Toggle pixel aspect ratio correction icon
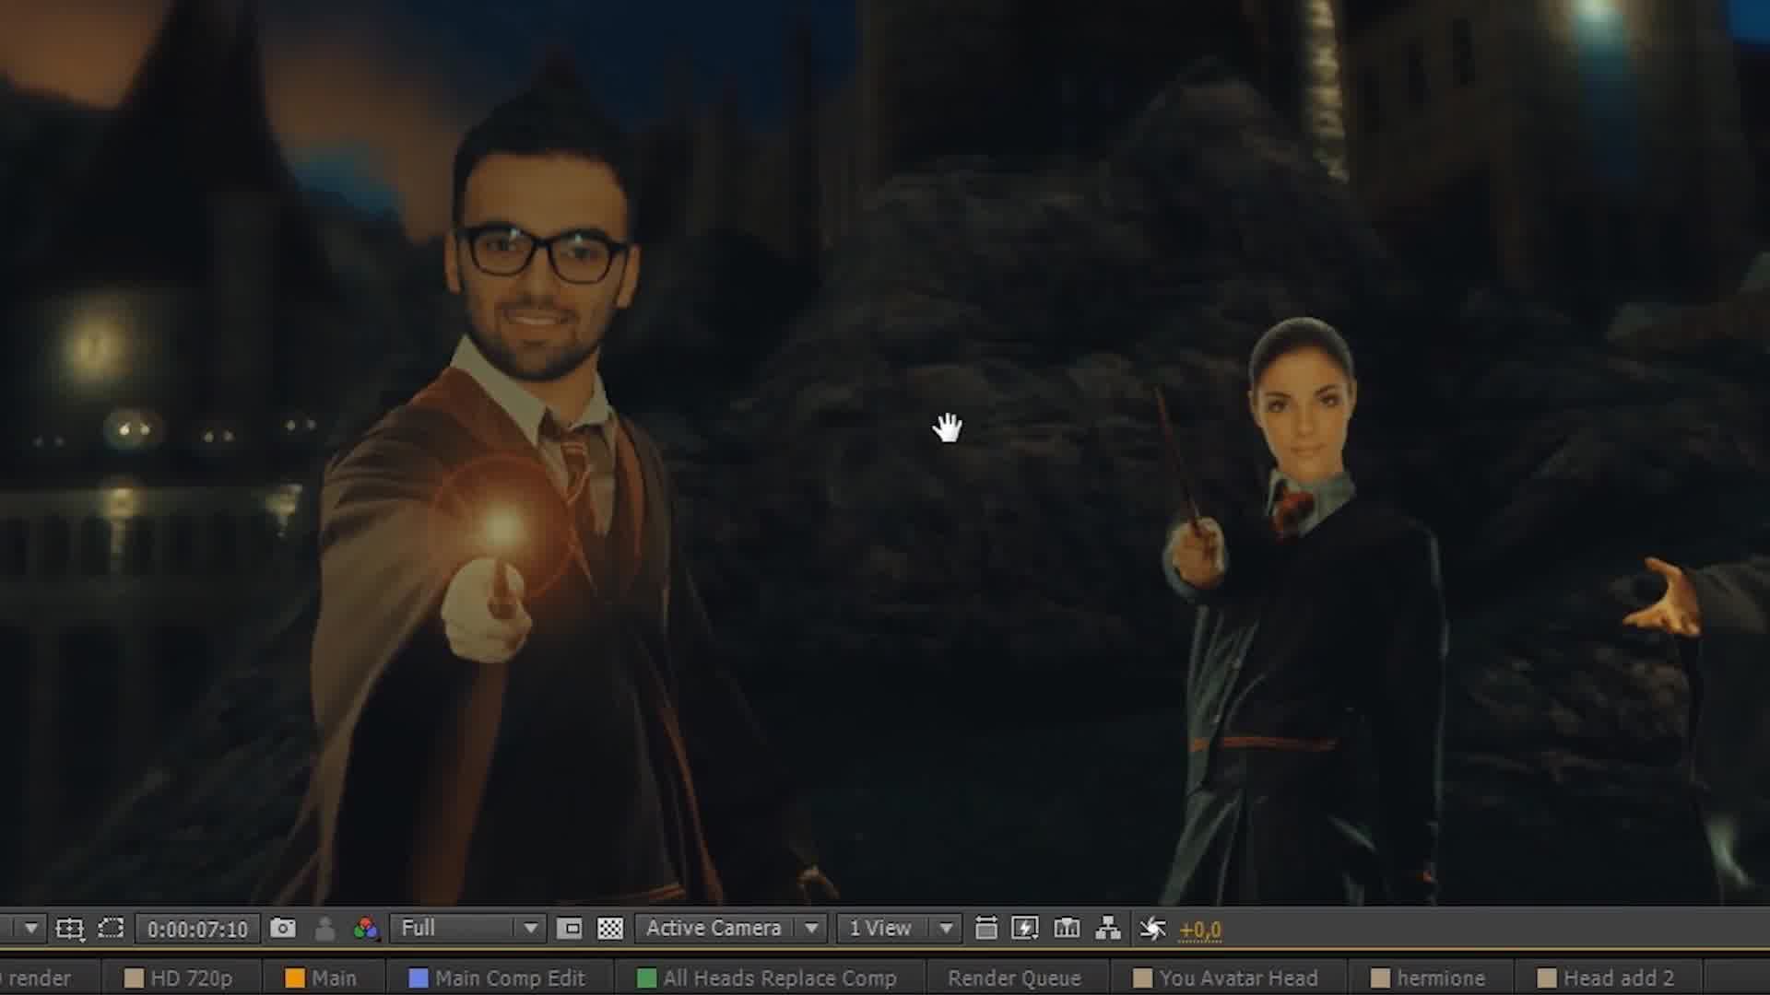 pos(985,929)
